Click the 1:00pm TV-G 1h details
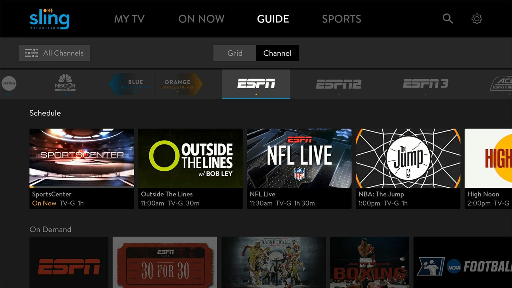The width and height of the screenshot is (512, 288). tap(383, 203)
